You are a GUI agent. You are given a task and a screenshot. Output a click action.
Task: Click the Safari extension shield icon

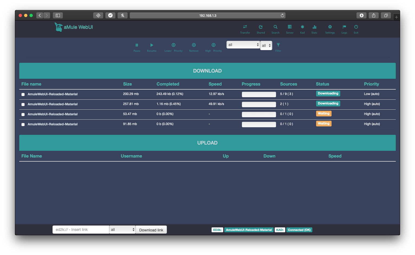pos(98,15)
